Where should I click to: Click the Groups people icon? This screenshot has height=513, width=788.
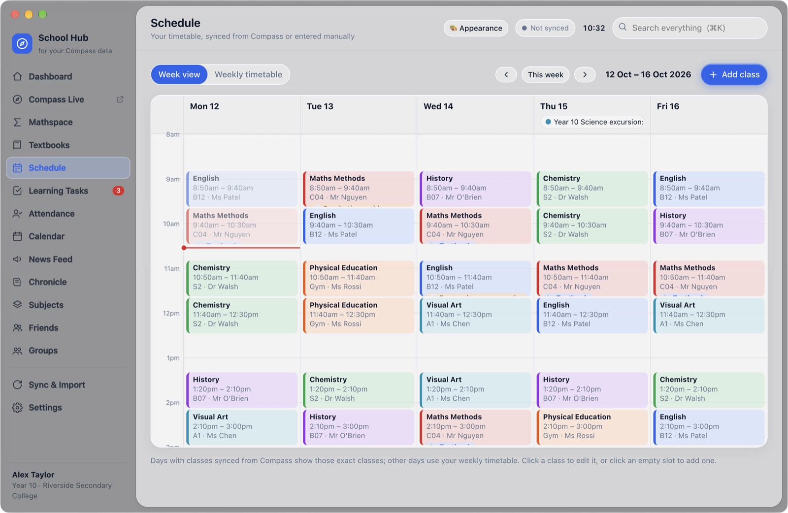[x=18, y=351]
